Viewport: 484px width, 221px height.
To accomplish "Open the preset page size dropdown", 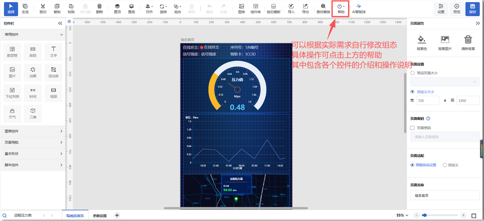I will tap(445, 82).
